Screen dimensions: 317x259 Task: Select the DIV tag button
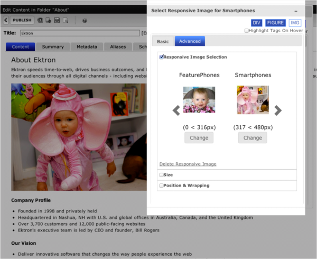coord(257,23)
